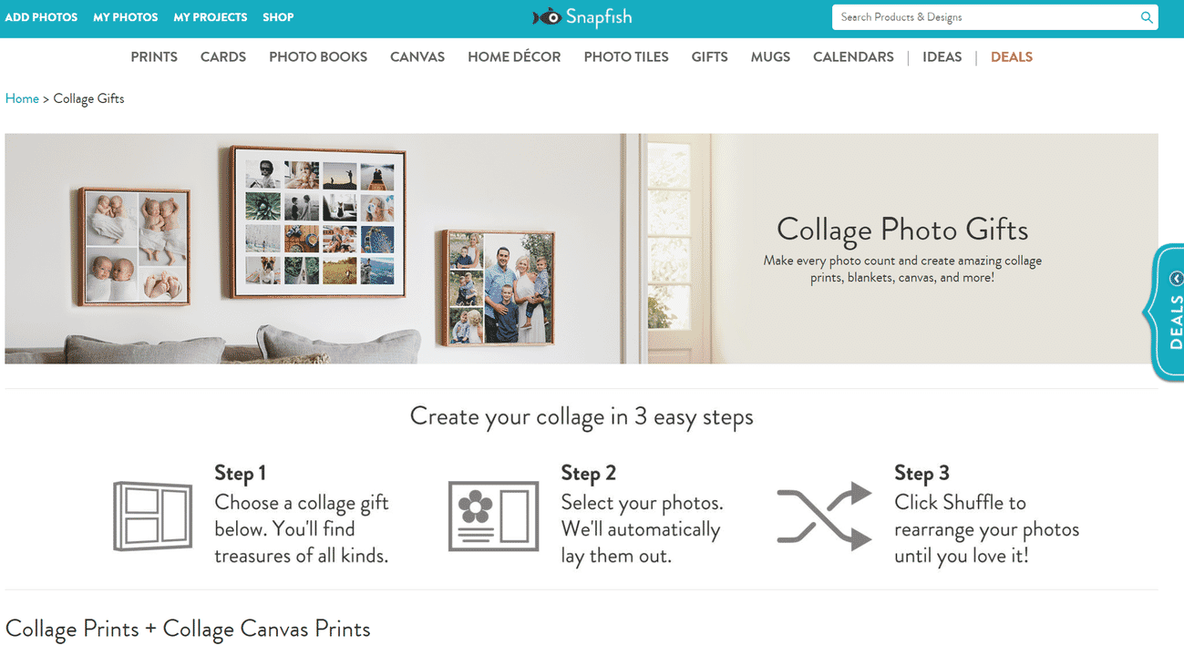Image resolution: width=1184 pixels, height=656 pixels.
Task: Click the search magnifier icon
Action: pyautogui.click(x=1147, y=17)
